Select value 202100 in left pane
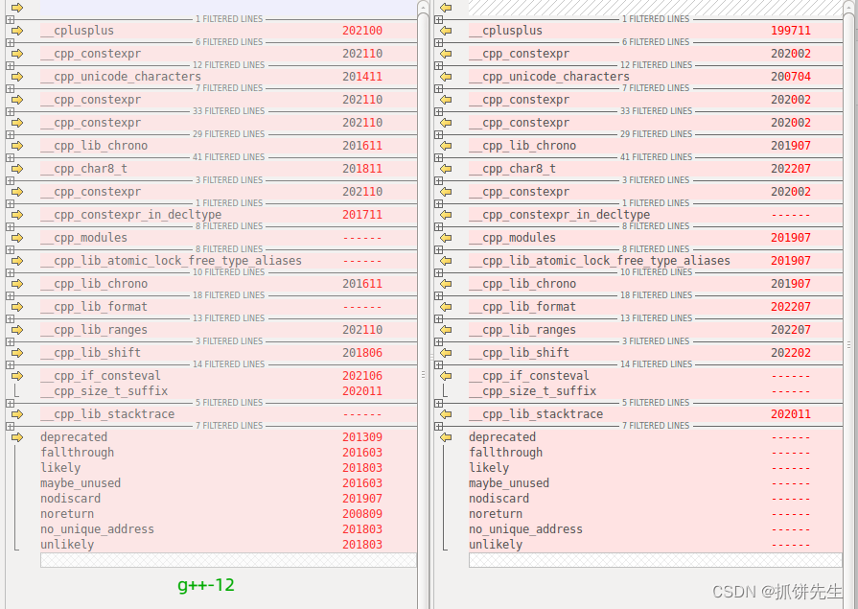Screen dimensions: 858x609 click(x=362, y=31)
